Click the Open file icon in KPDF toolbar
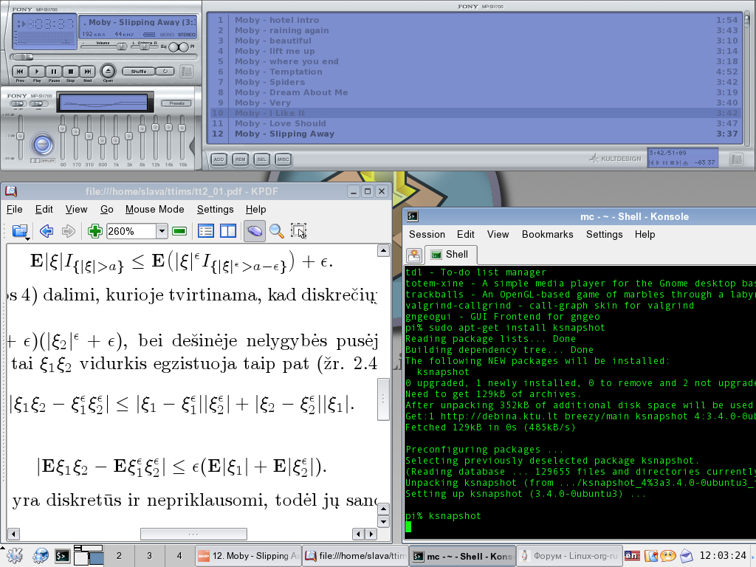This screenshot has height=567, width=756. (x=20, y=231)
